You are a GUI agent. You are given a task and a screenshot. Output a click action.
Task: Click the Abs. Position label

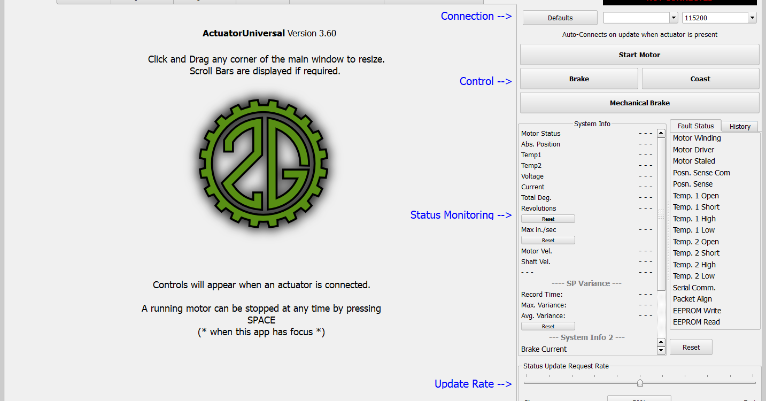540,144
